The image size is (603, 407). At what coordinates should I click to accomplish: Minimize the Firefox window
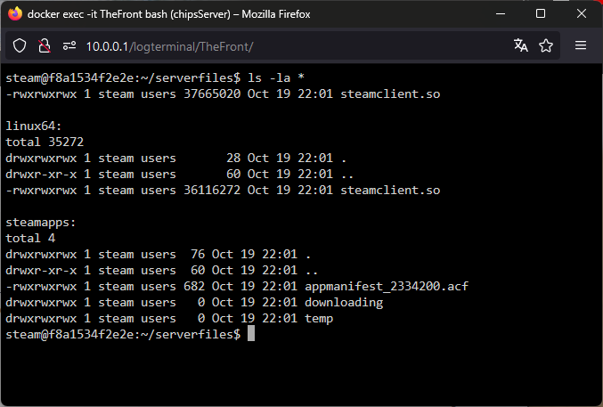(501, 14)
